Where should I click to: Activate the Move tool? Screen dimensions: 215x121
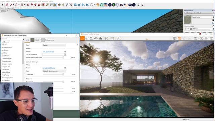[x=35, y=5]
